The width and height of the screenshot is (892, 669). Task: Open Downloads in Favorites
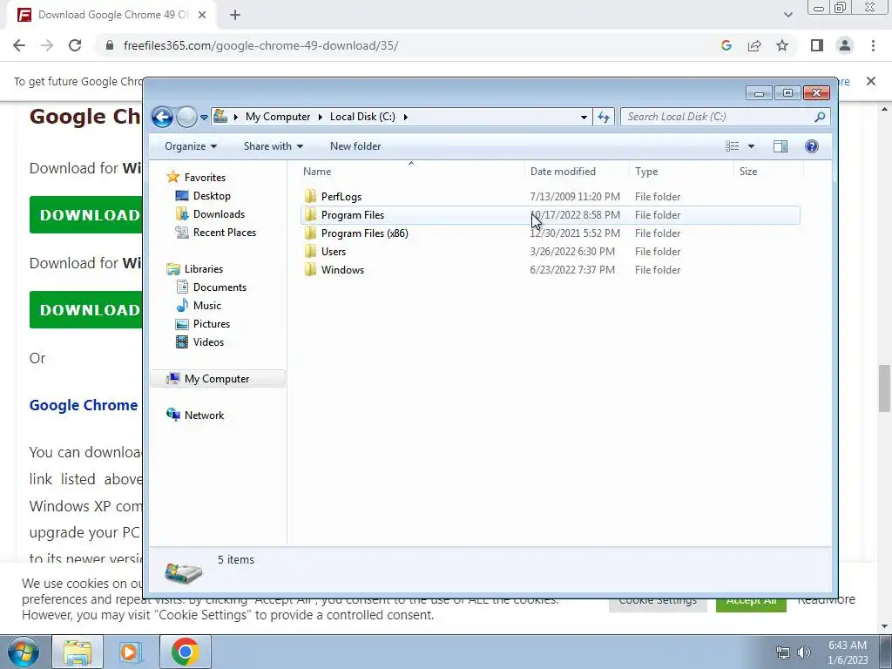click(219, 214)
